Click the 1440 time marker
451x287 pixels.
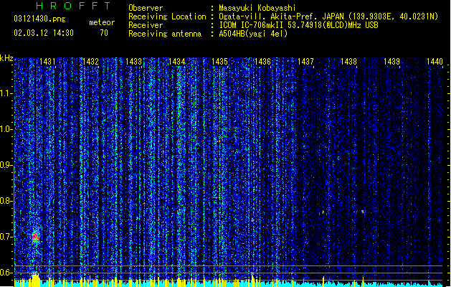point(435,62)
